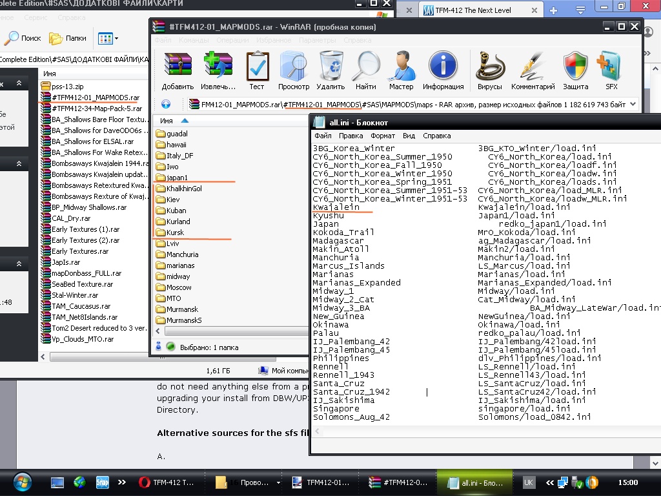
Task: Click the Извлечь (Extract) toolbar icon
Action: click(218, 67)
